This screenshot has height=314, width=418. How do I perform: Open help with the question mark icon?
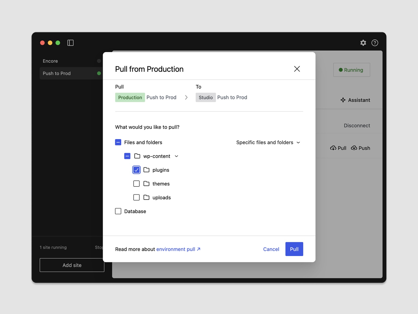click(x=375, y=43)
